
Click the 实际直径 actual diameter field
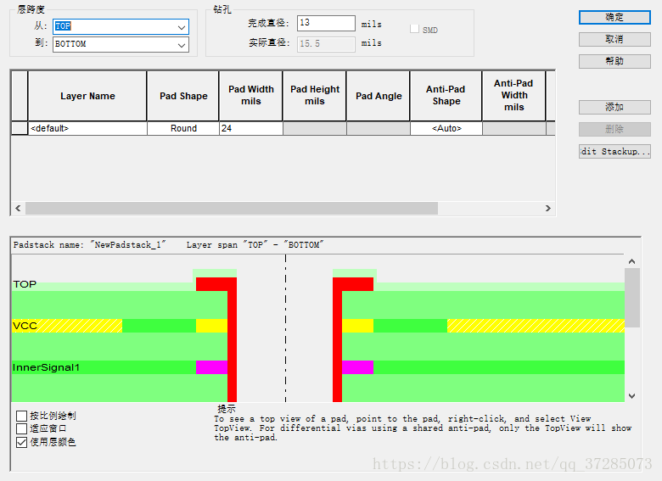tap(326, 43)
